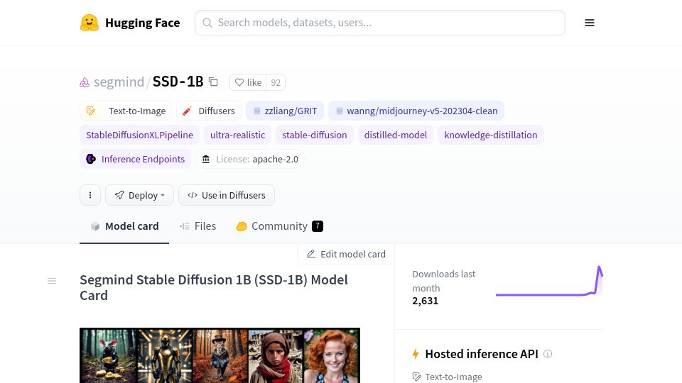Click the distilled-model tag
The image size is (682, 383).
[x=396, y=135]
